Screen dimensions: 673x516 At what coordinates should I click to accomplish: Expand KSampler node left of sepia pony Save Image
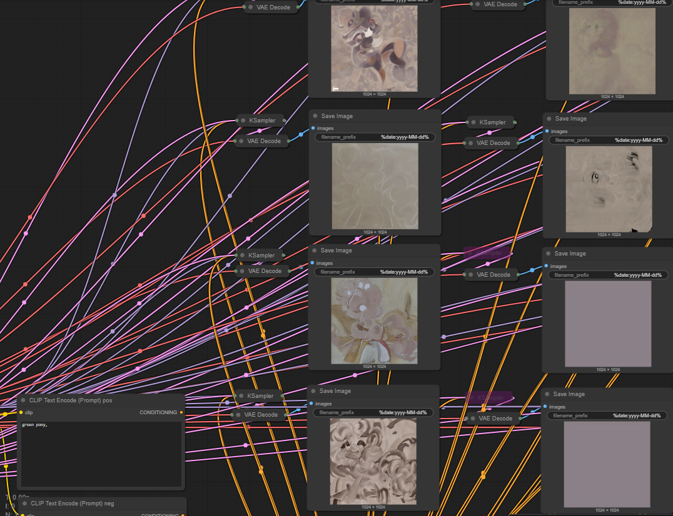tap(241, 396)
